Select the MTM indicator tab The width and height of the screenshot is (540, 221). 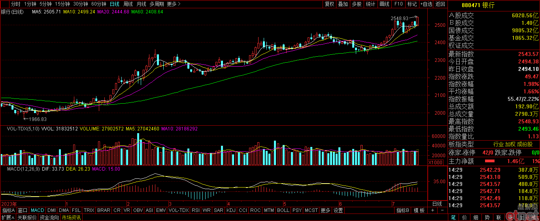coord(269,211)
